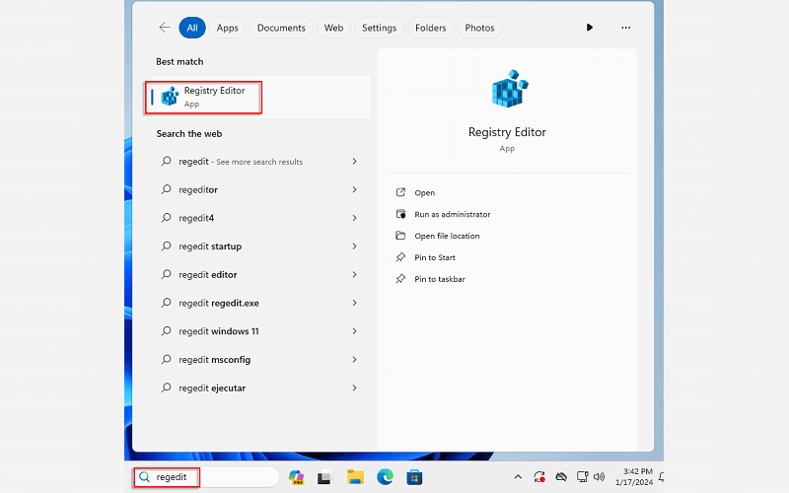Click the play arrow icon in search header
This screenshot has height=493, width=789.
coord(589,28)
